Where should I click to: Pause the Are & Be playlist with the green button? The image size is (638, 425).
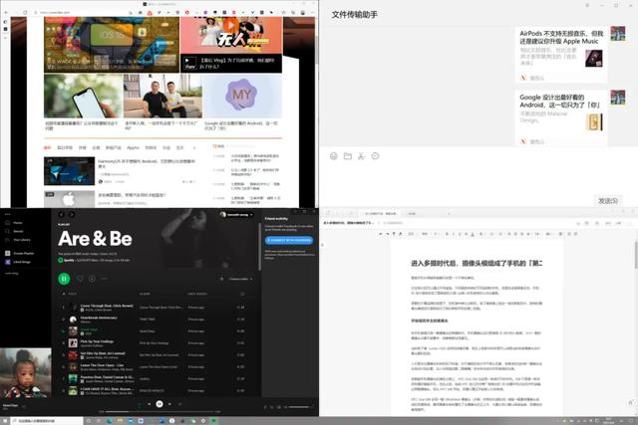pos(64,279)
